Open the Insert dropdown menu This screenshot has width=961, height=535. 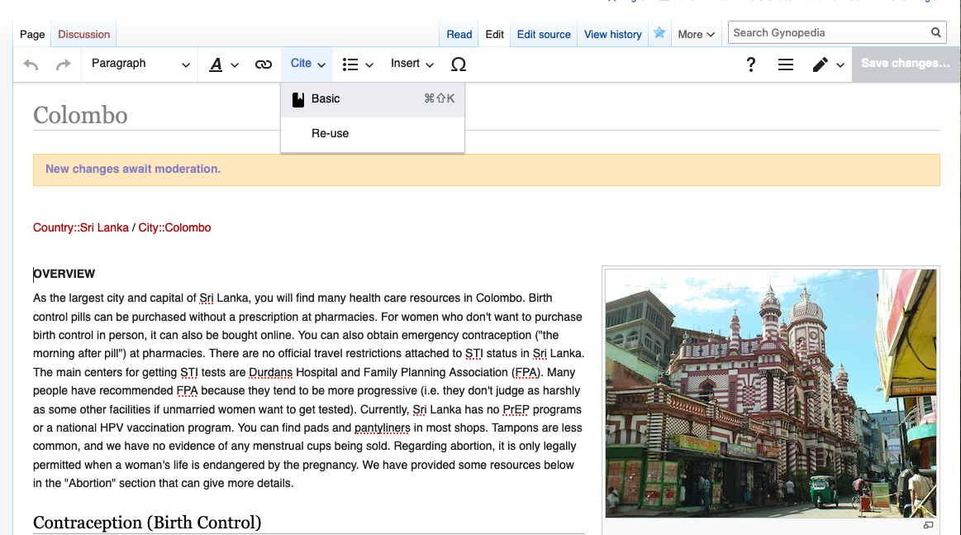[x=412, y=64]
